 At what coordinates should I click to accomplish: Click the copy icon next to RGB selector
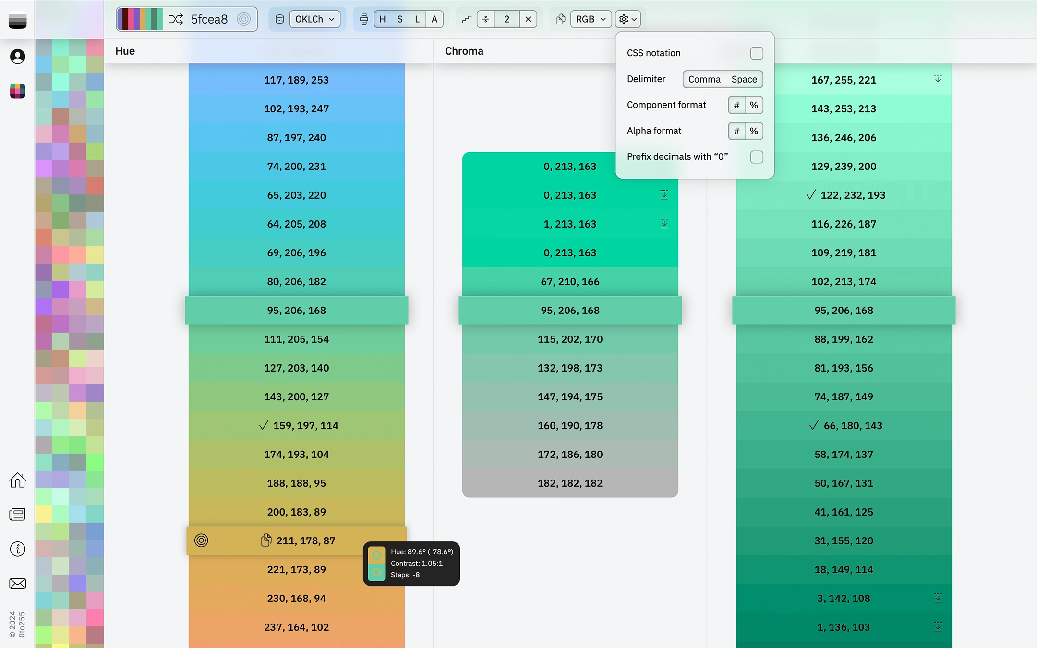click(560, 19)
